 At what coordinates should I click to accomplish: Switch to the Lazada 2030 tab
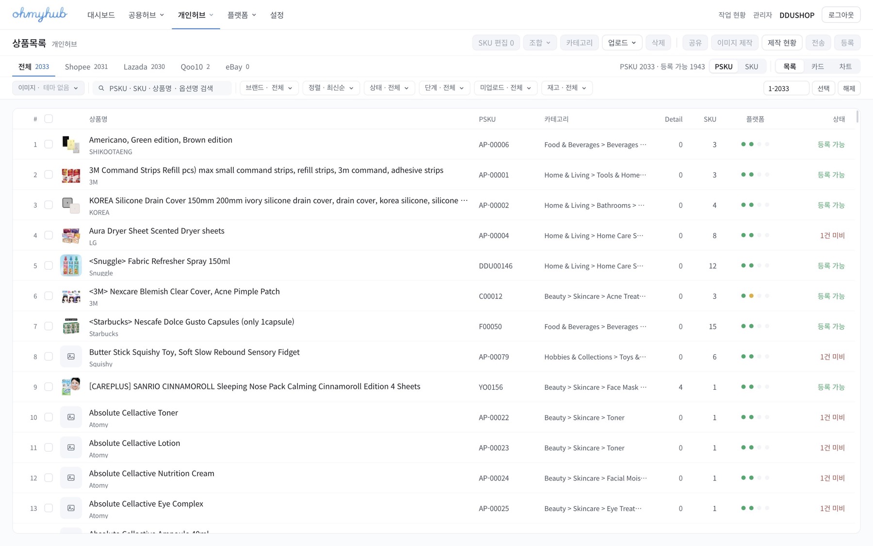(x=144, y=66)
